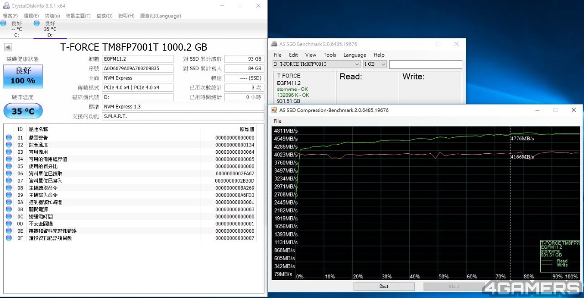Open the 功能(u) menu

coord(52,16)
